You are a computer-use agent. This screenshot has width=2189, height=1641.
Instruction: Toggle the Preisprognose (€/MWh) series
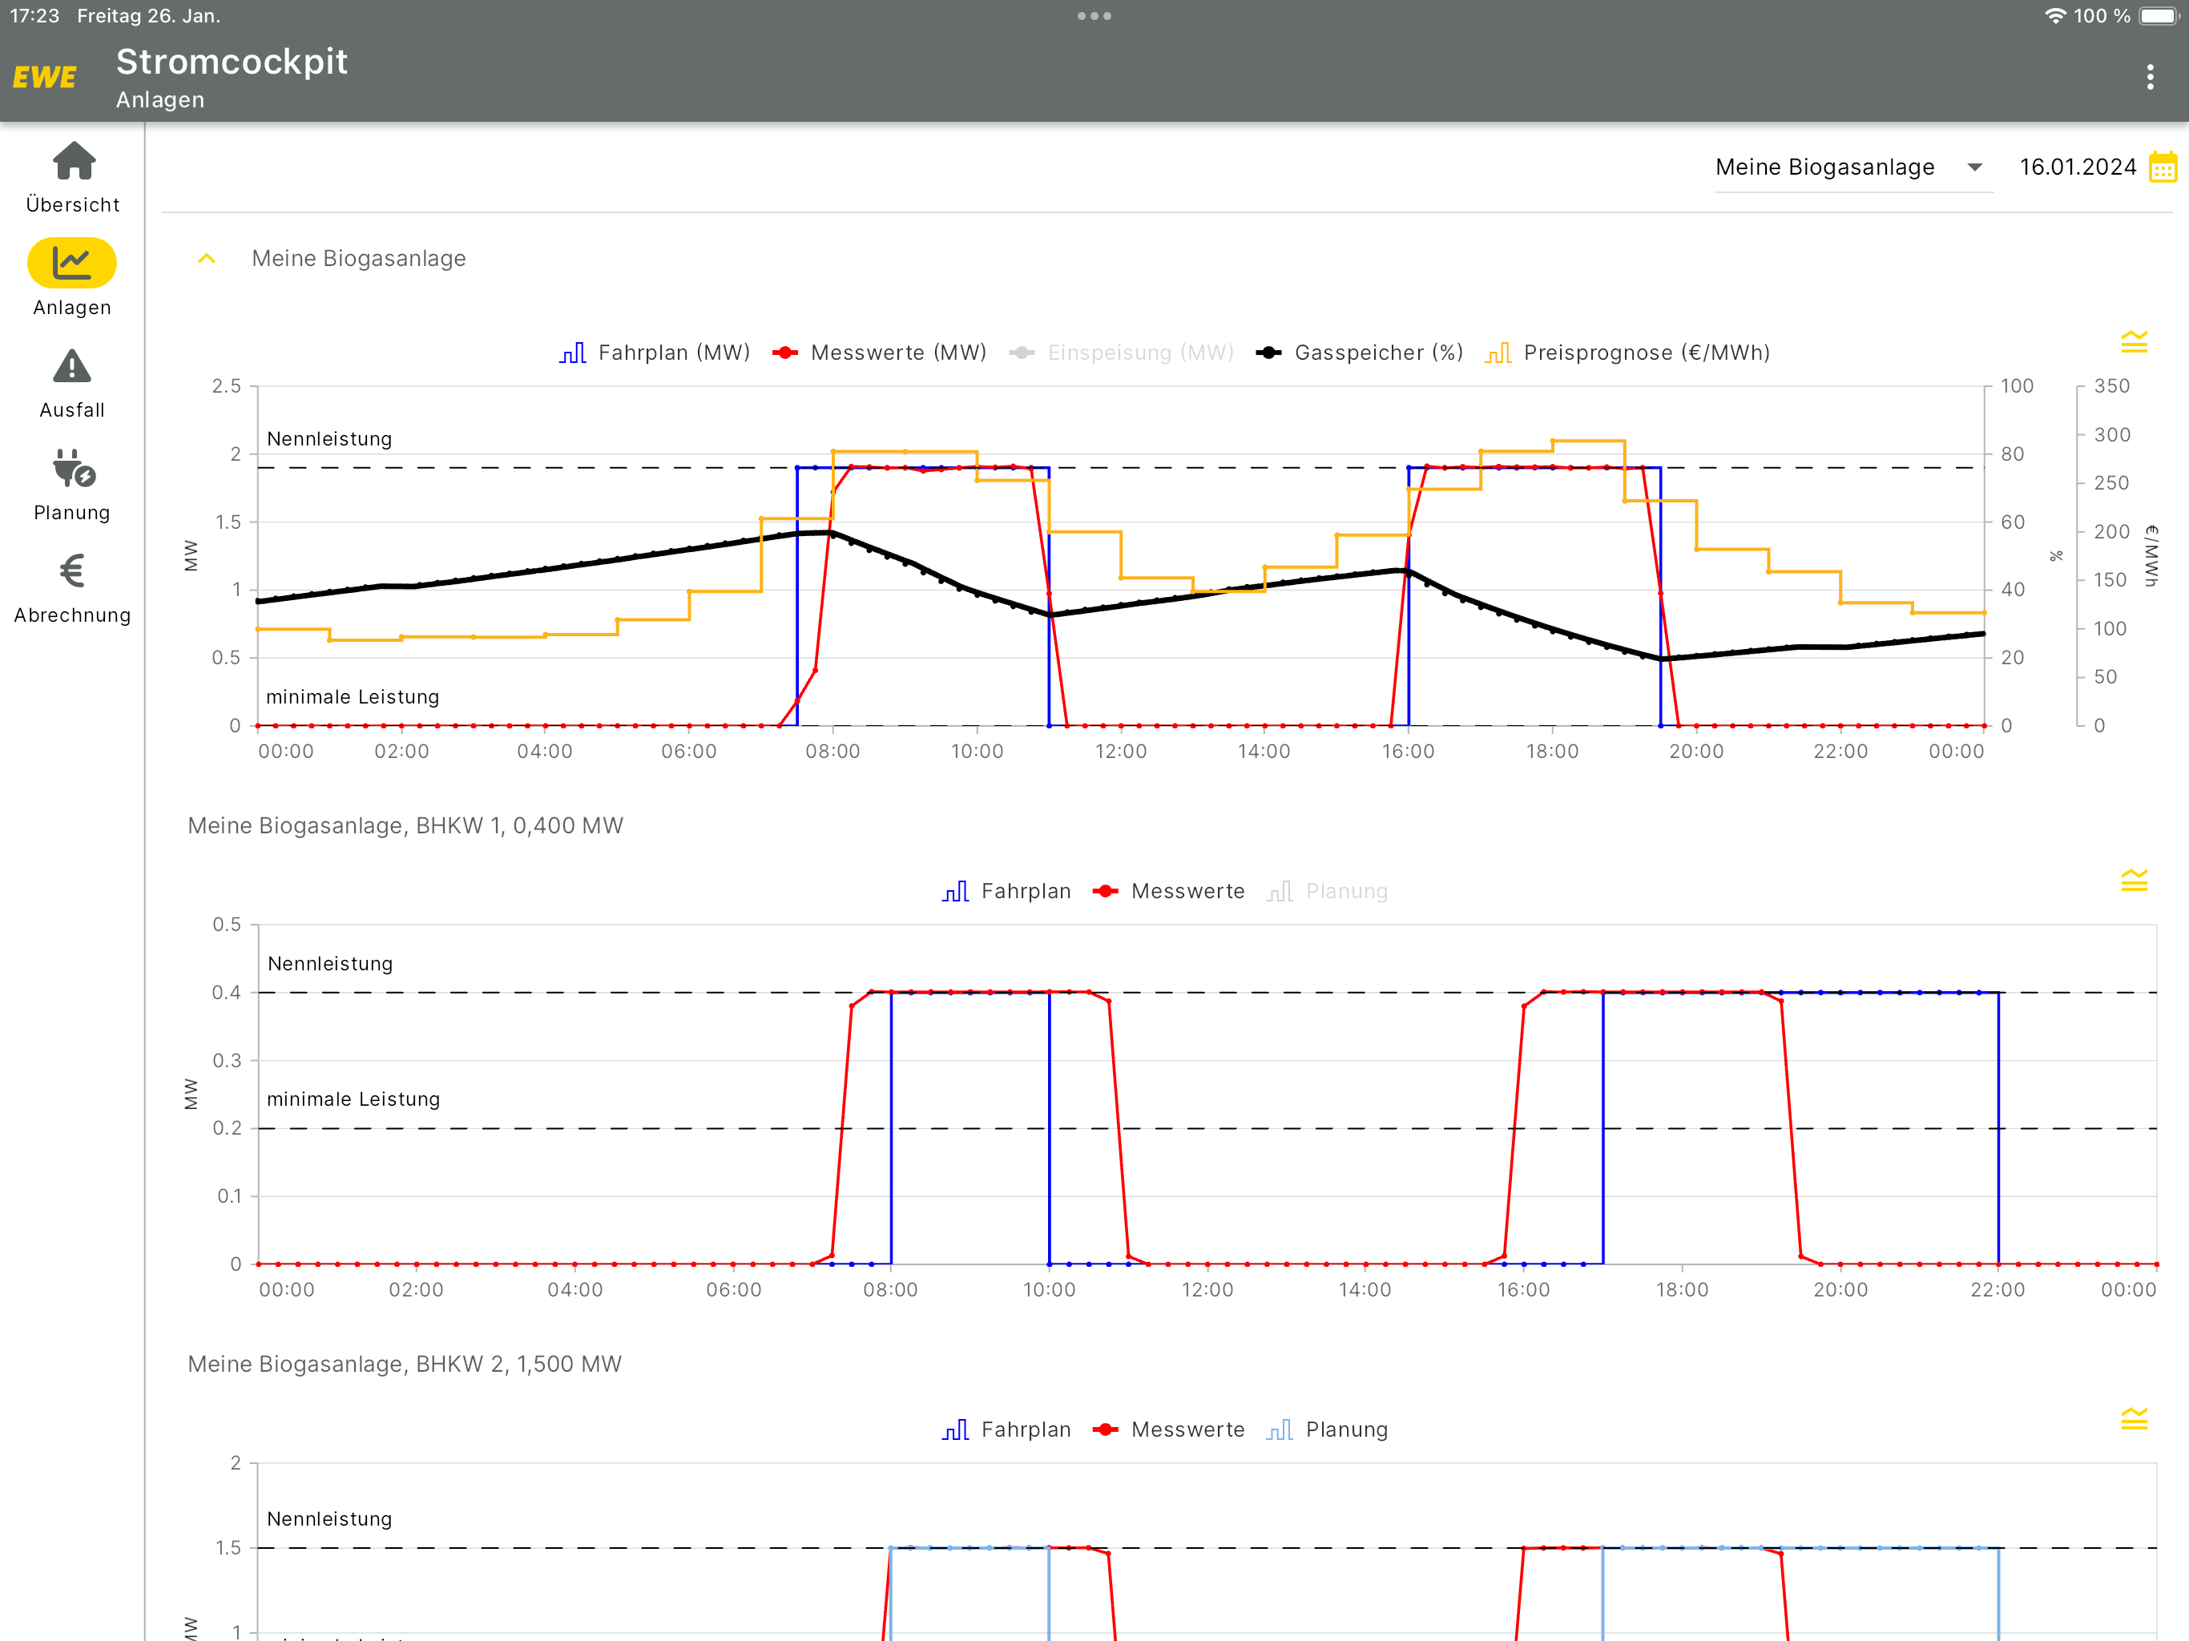[1627, 353]
